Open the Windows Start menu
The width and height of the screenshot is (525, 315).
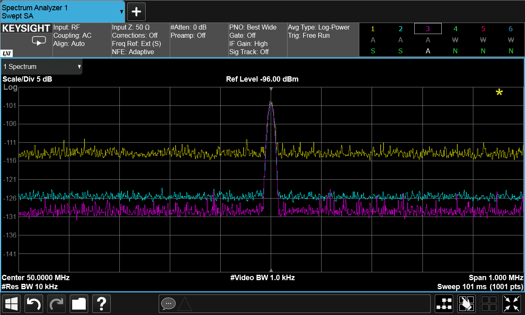(11, 304)
